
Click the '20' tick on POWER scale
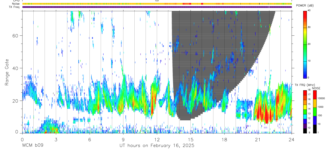[x=309, y=44]
